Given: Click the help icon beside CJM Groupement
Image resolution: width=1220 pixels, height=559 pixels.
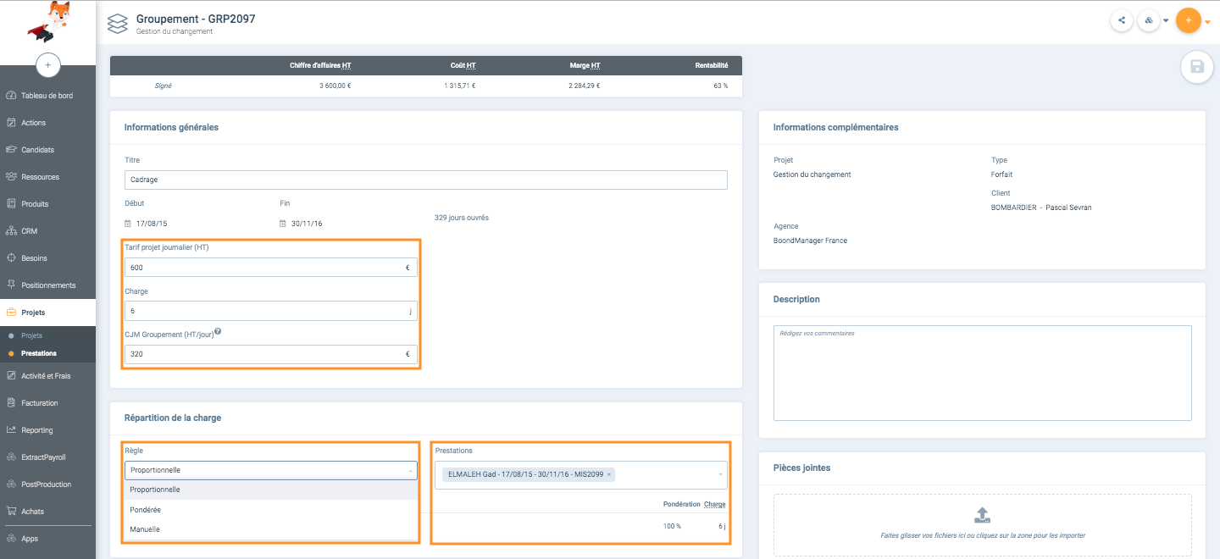Looking at the screenshot, I should pos(218,332).
